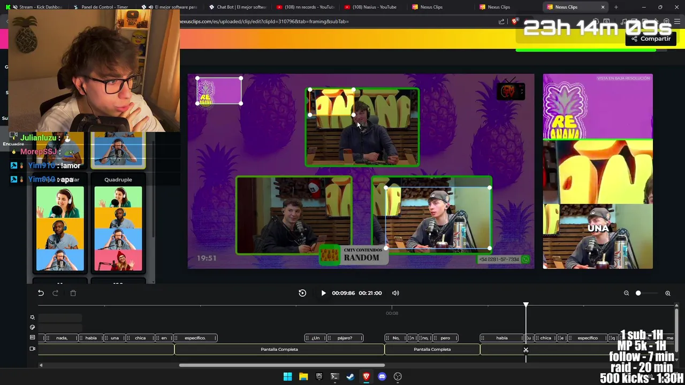Open Brave Shields icon
The width and height of the screenshot is (685, 385).
515,21
